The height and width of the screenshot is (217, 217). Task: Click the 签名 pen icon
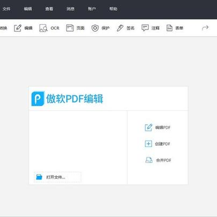(120, 28)
